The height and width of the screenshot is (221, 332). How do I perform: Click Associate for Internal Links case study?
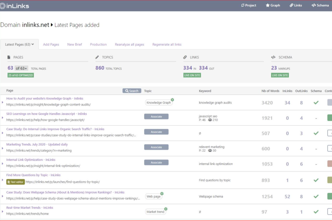pyautogui.click(x=156, y=132)
